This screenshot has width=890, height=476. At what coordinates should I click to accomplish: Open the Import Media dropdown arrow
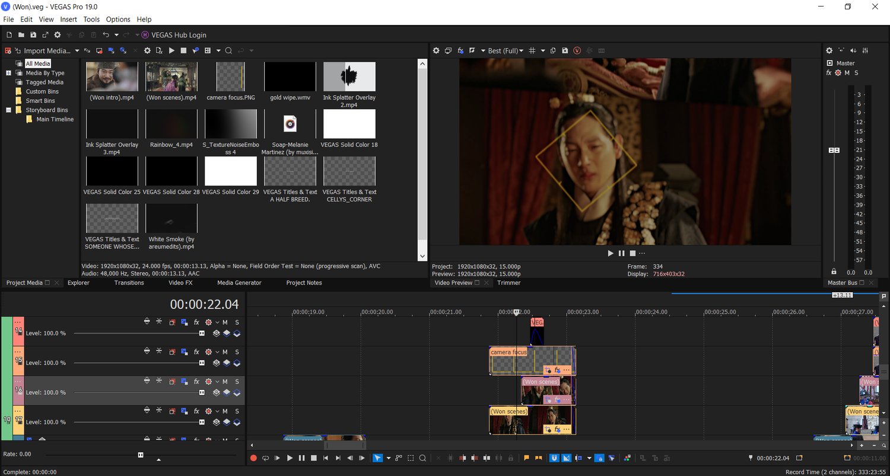click(76, 51)
